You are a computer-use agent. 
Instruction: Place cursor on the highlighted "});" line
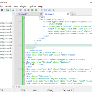[x=59, y=45]
